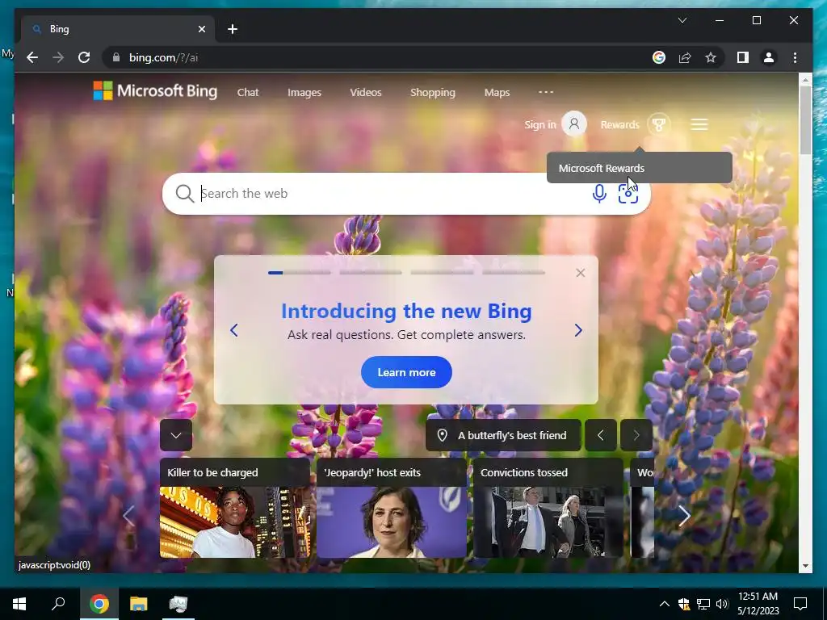Select the Bing browser tab

[x=118, y=29]
